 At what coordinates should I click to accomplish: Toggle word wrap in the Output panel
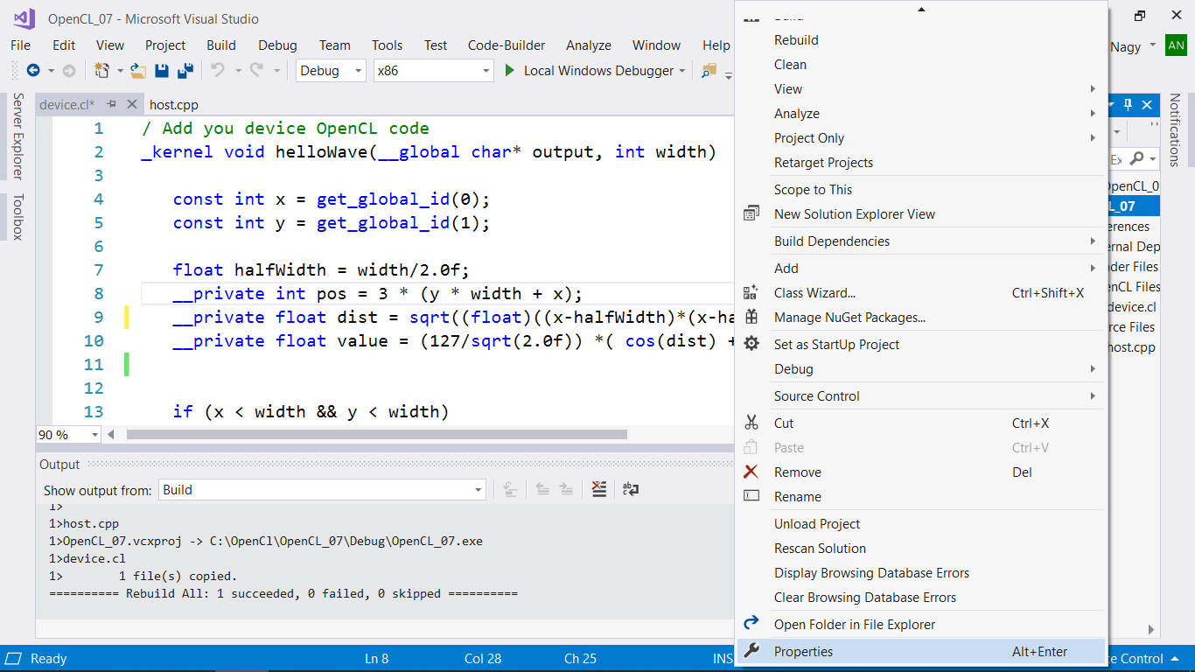[x=630, y=489]
